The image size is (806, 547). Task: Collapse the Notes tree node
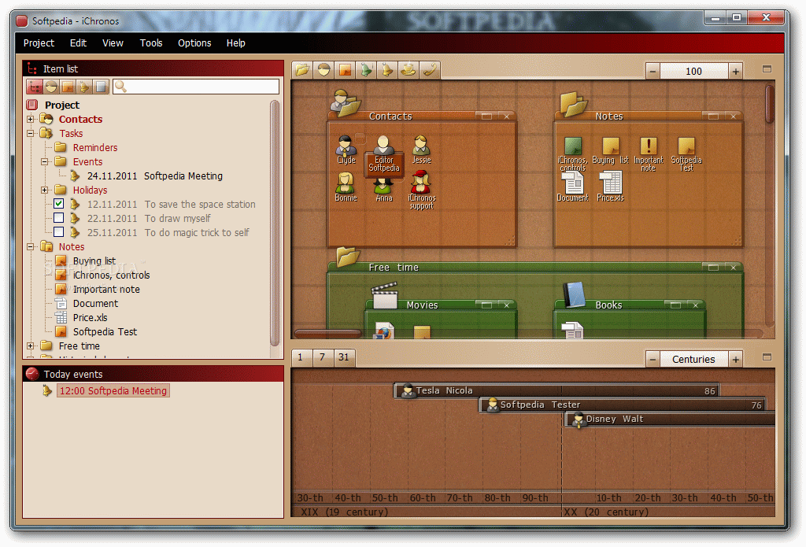click(x=31, y=247)
